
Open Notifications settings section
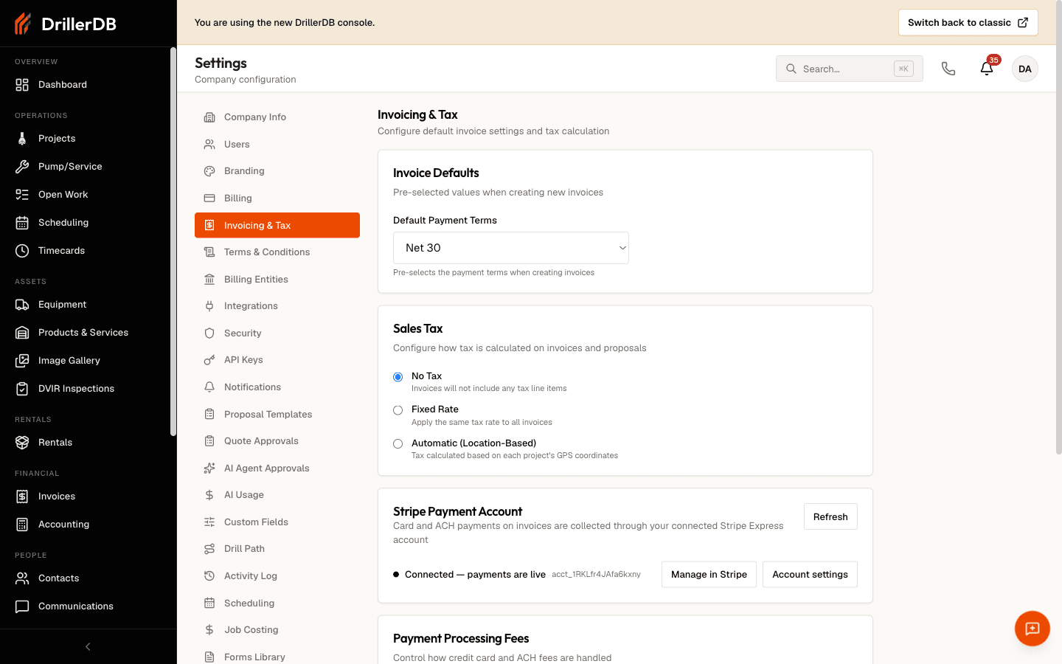coord(277,387)
